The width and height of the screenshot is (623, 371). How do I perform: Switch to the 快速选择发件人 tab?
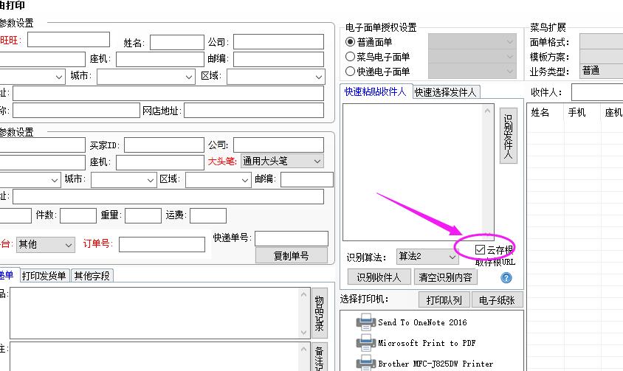pos(445,92)
